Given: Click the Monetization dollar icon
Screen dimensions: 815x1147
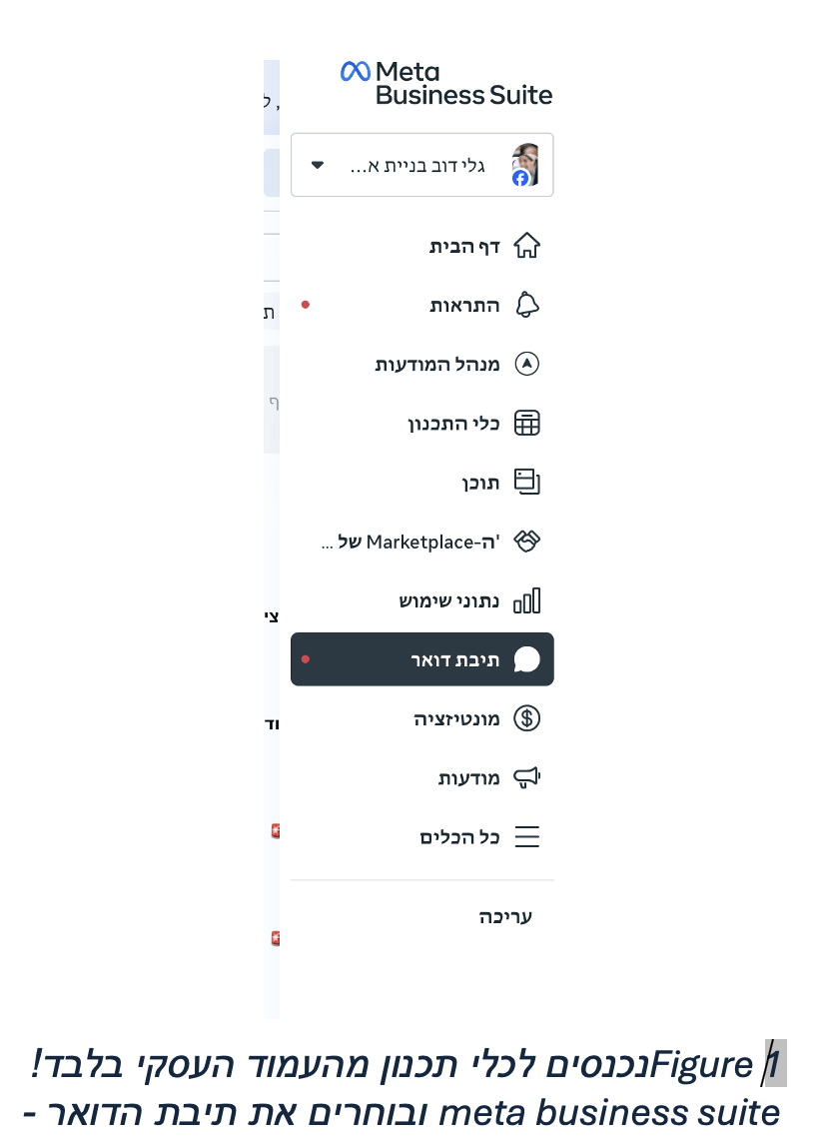Looking at the screenshot, I should click(x=526, y=718).
